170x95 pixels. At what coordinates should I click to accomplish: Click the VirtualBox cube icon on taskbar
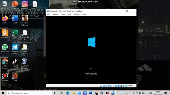pos(102,93)
